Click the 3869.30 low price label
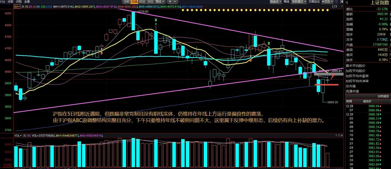 (x=332, y=102)
